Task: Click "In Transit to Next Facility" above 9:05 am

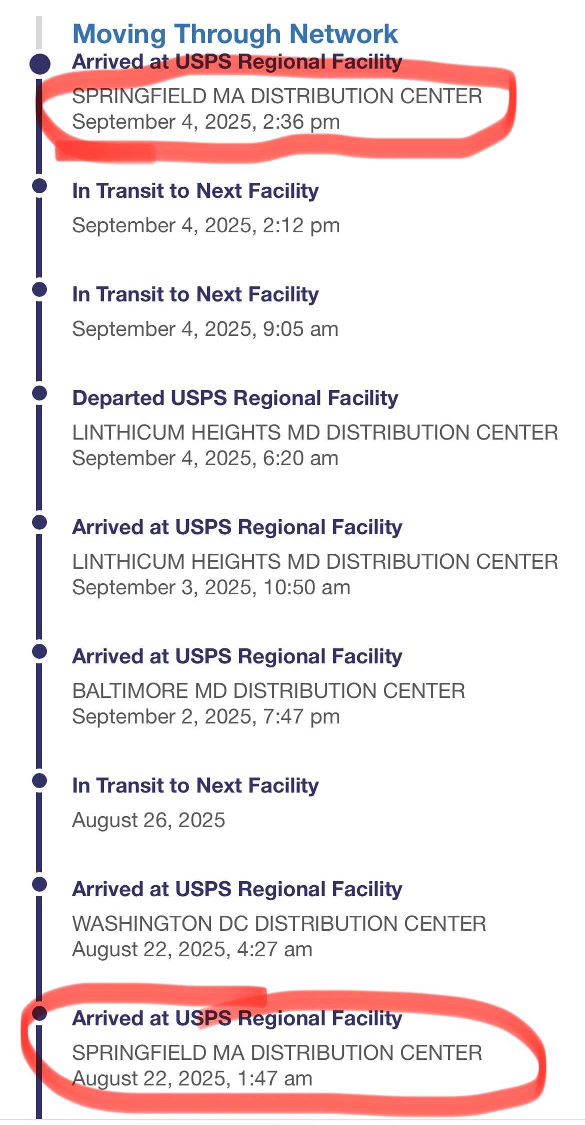Action: click(x=195, y=294)
